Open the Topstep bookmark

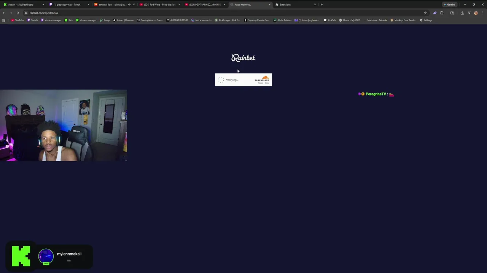[x=257, y=20]
